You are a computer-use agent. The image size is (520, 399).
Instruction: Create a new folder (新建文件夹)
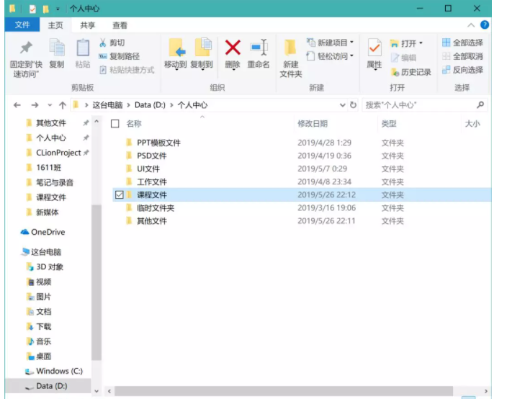(x=291, y=58)
